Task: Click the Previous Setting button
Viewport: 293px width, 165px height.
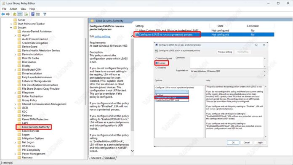Action: [x=225, y=52]
